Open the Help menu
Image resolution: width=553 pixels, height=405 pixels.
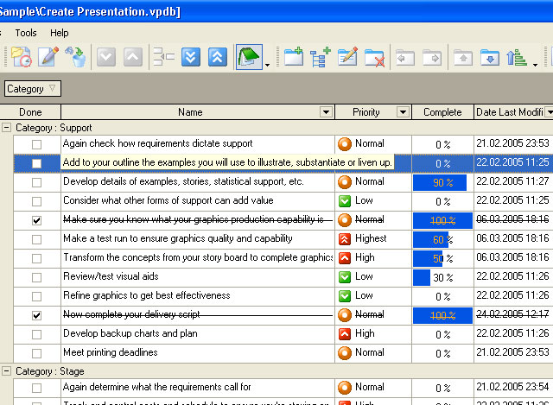(60, 33)
